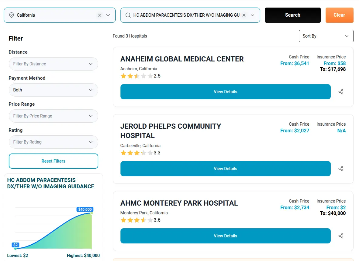View Details for Jerold Phelps Community Hospital

pos(225,169)
